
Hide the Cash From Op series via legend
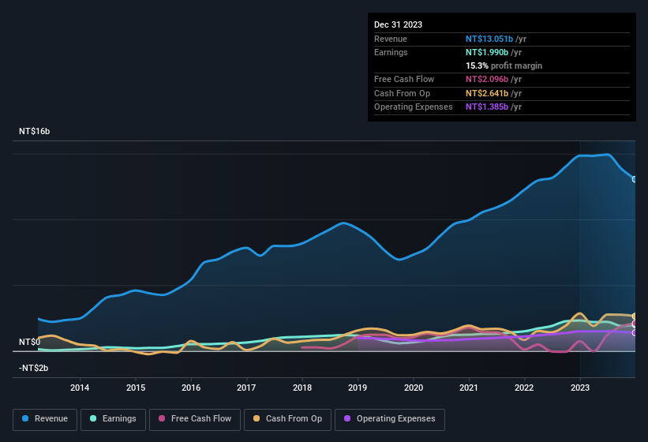289,419
